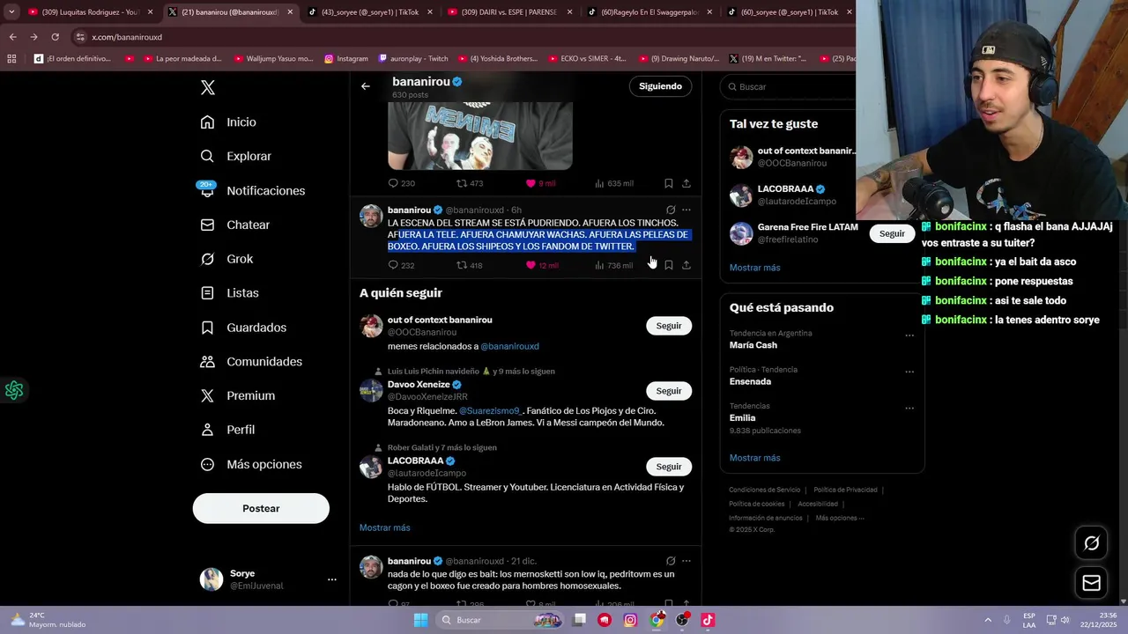Open Guardados bookmarks in sidebar
Image resolution: width=1128 pixels, height=634 pixels.
click(243, 328)
